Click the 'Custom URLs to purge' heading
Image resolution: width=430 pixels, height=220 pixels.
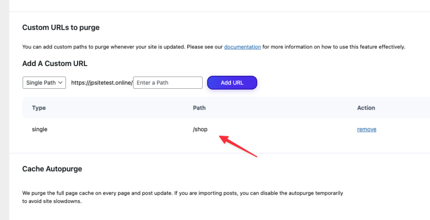point(61,28)
